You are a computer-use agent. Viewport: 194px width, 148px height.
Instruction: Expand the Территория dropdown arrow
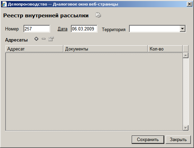(183, 29)
